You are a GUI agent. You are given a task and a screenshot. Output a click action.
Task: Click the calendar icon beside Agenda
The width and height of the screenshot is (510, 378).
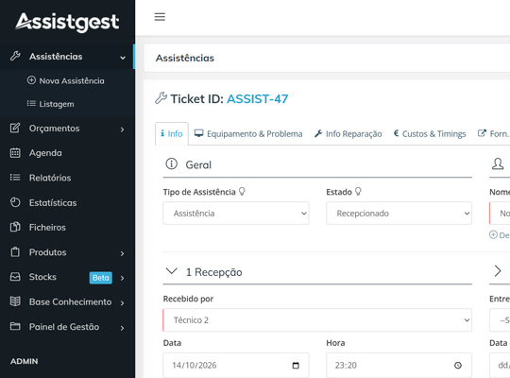pos(15,153)
